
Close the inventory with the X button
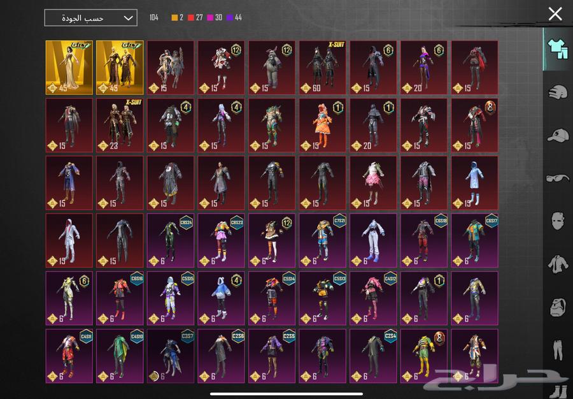(555, 14)
